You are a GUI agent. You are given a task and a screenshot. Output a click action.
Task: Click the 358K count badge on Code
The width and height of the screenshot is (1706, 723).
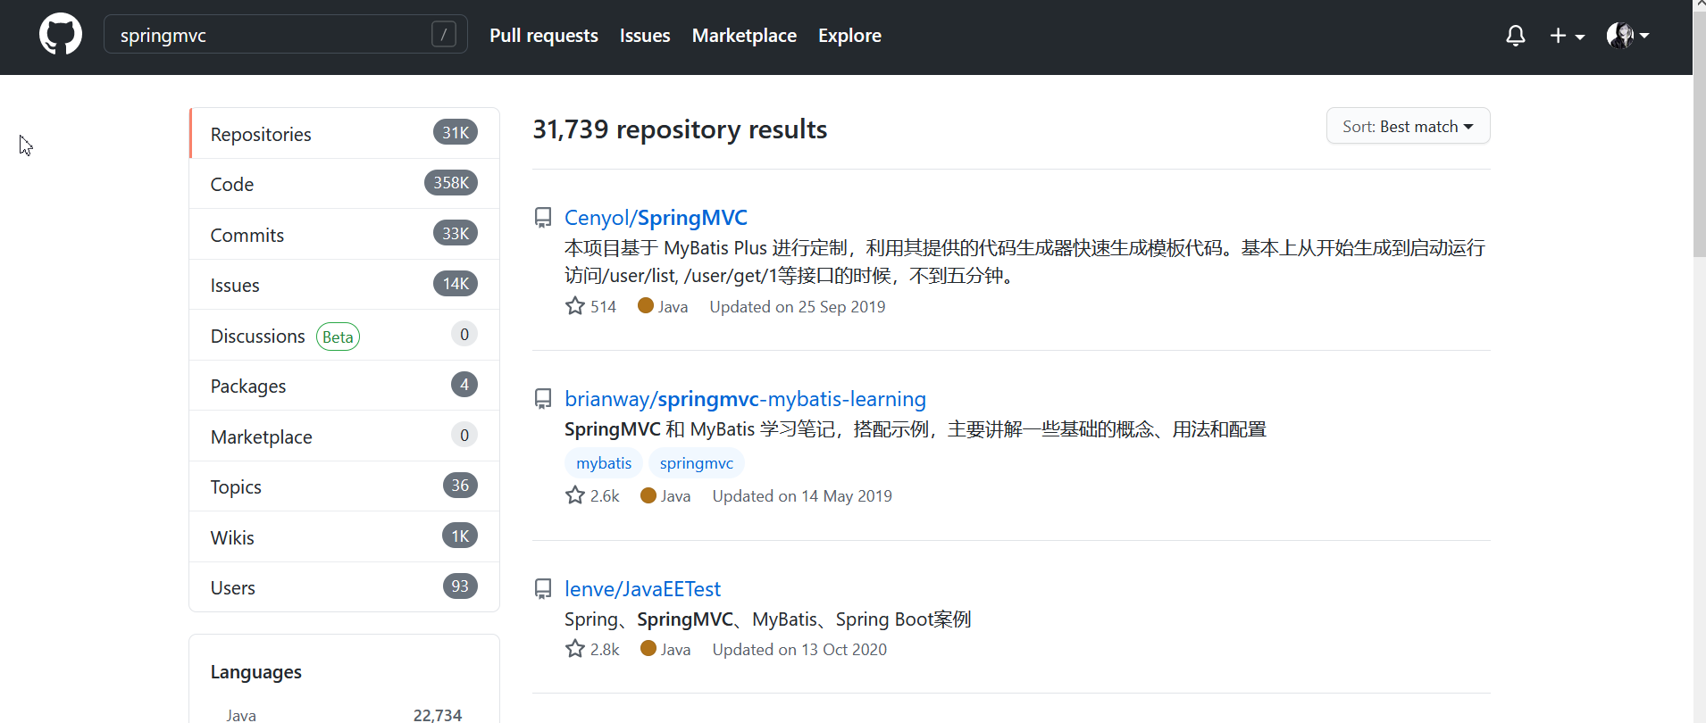451,182
